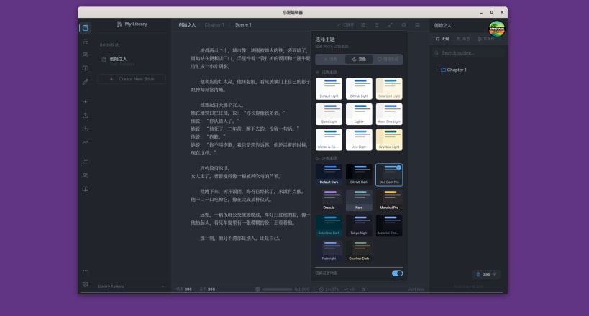Open the round user avatar
Viewport: 589px width, 316px height.
pyautogui.click(x=497, y=29)
